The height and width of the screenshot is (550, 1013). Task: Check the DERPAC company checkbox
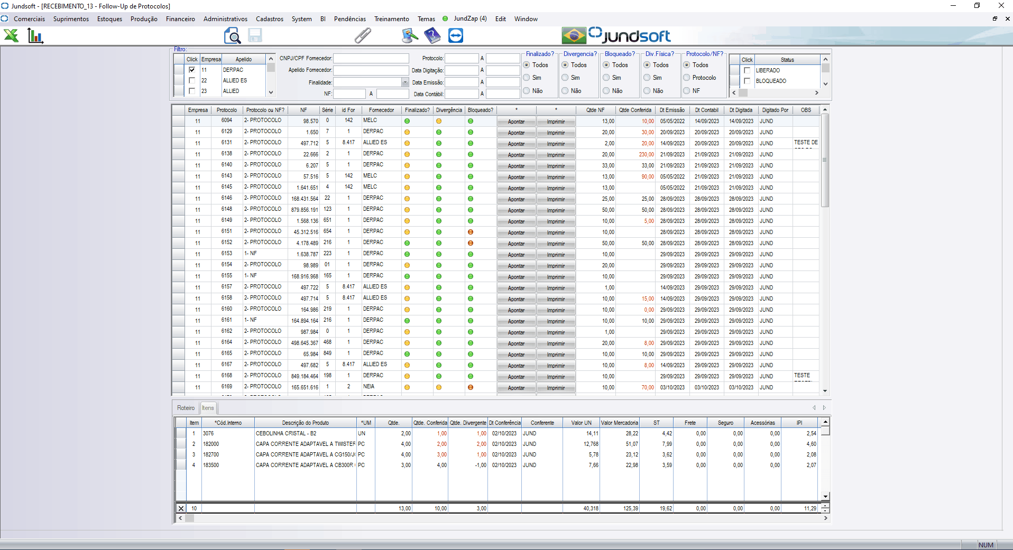coord(192,70)
